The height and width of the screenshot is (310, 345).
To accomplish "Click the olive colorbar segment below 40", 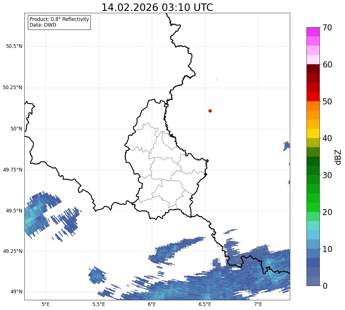I will (313, 143).
